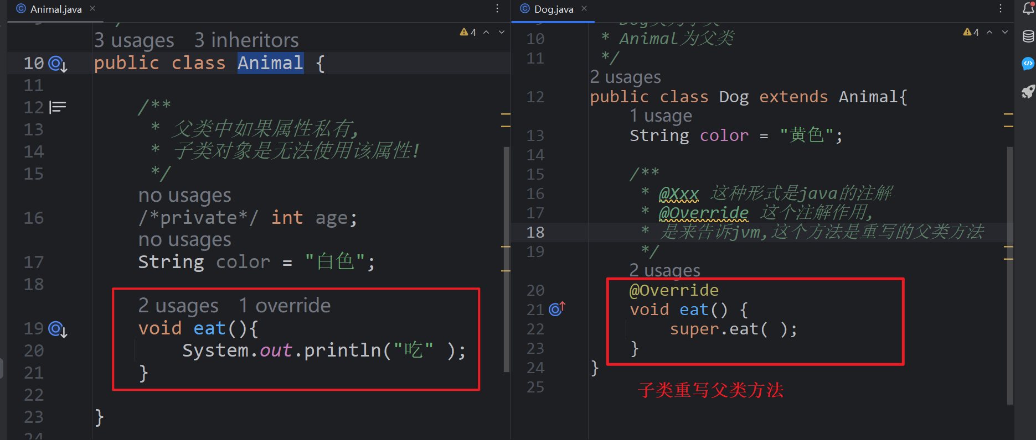Click the overridden-method gutter icon on line 19
Screen dimensions: 1036x440
point(58,329)
